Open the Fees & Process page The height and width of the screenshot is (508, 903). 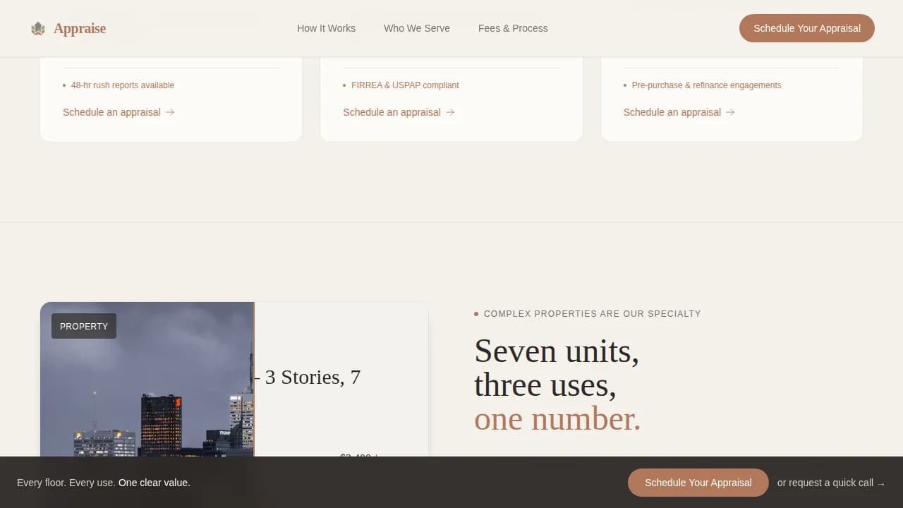click(x=513, y=28)
